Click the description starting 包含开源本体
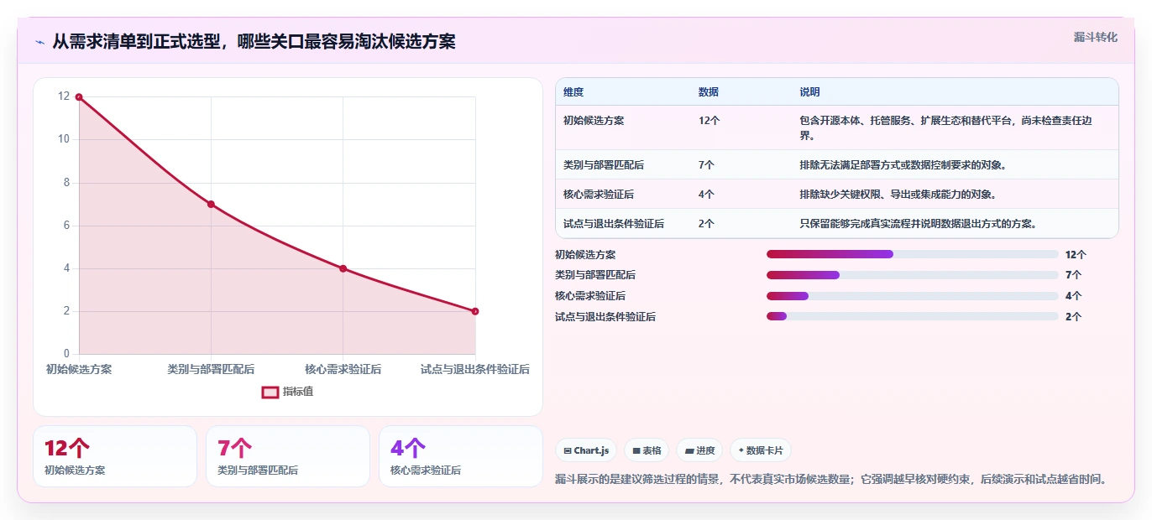Image resolution: width=1152 pixels, height=520 pixels. tap(946, 127)
